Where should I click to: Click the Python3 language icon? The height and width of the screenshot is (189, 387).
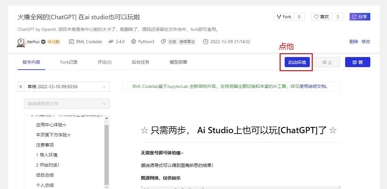(x=134, y=42)
